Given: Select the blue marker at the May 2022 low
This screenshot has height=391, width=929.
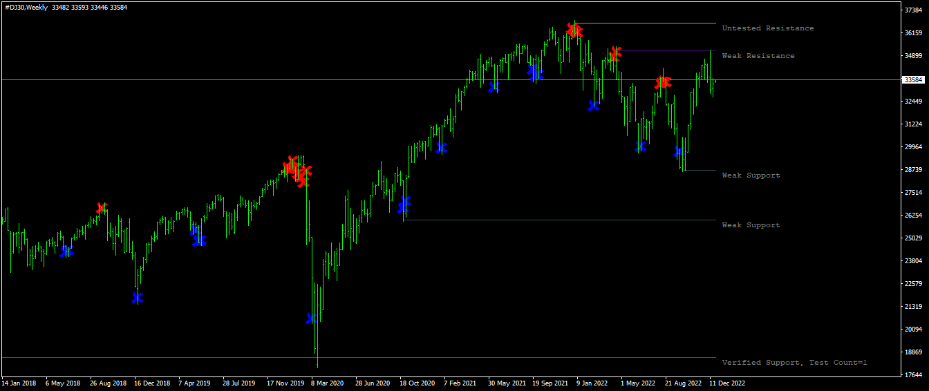Looking at the screenshot, I should [641, 146].
